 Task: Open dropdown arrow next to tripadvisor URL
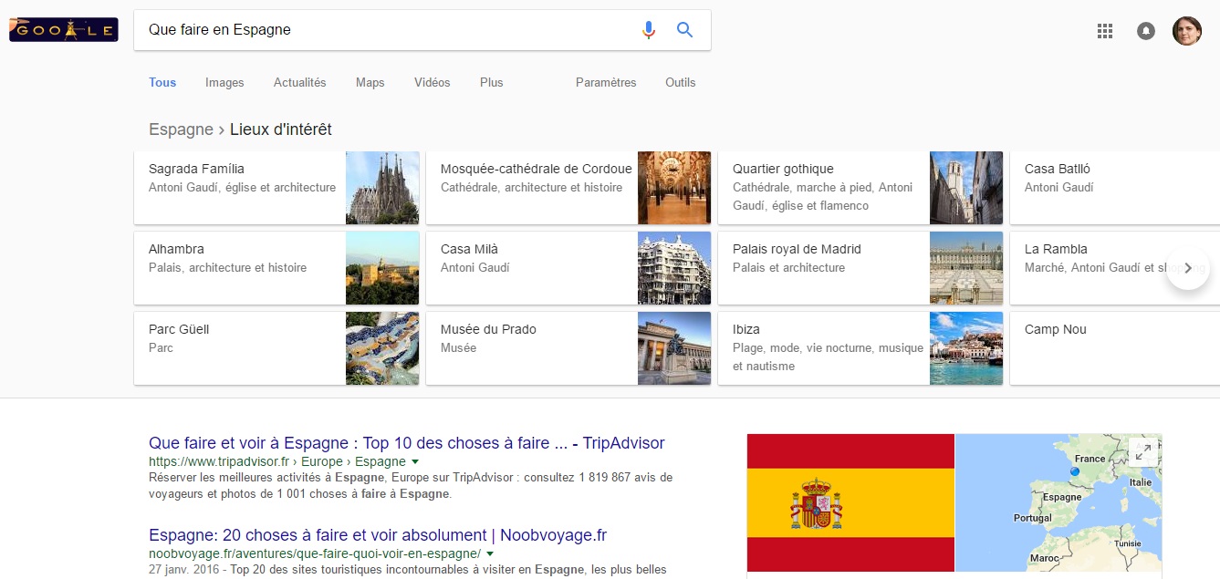coord(415,462)
